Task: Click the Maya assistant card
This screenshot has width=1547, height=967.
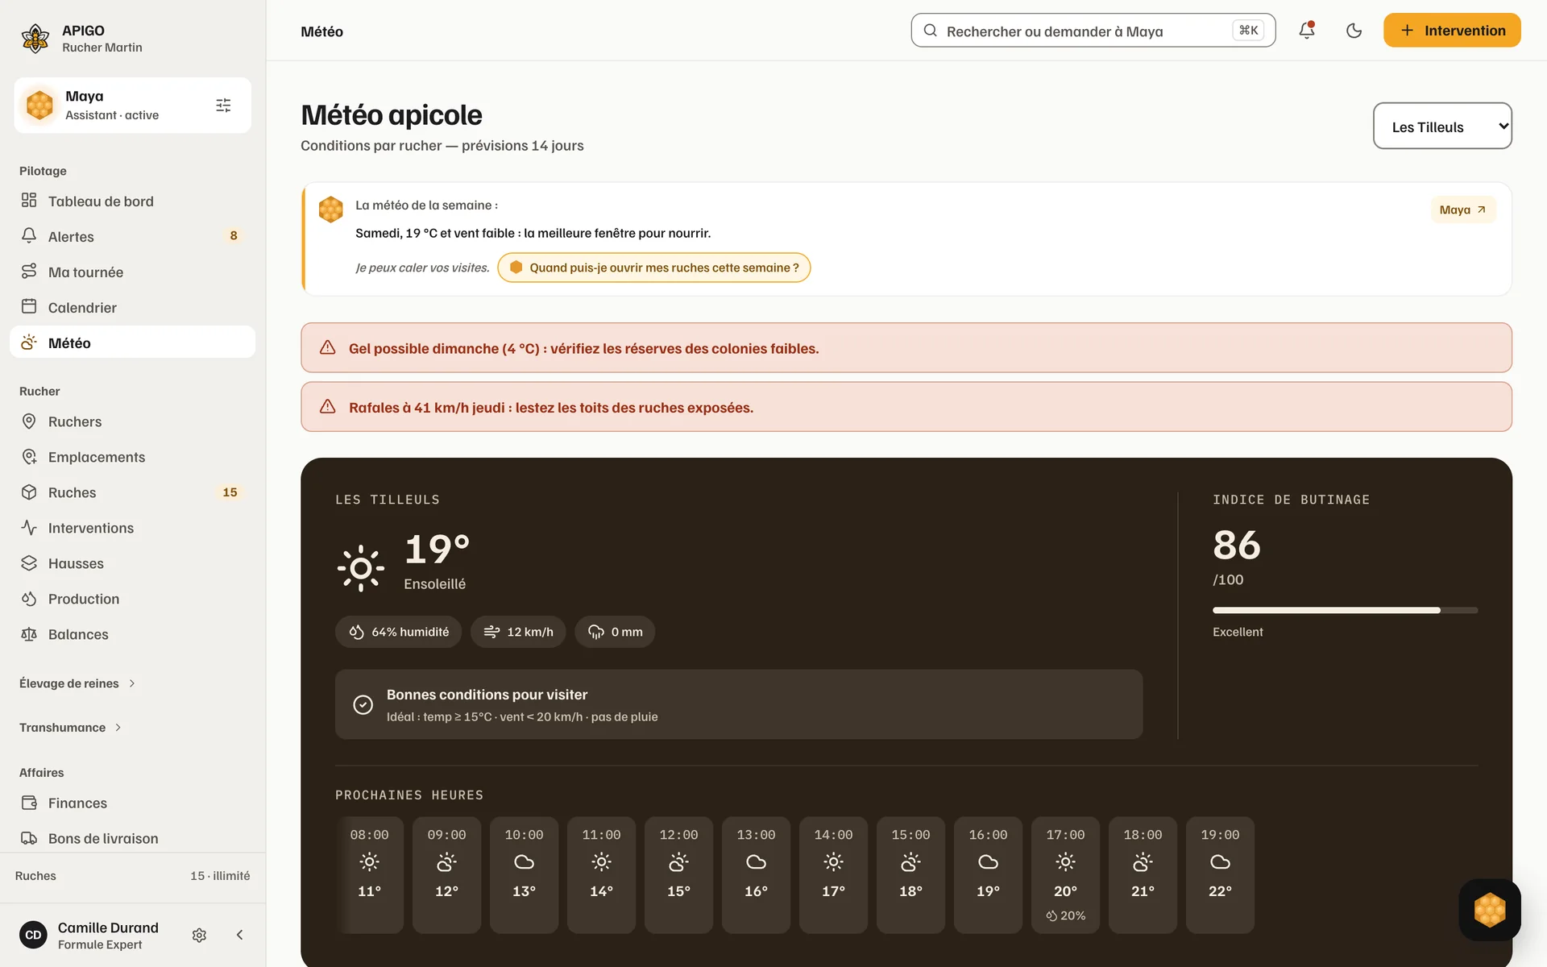Action: [132, 106]
